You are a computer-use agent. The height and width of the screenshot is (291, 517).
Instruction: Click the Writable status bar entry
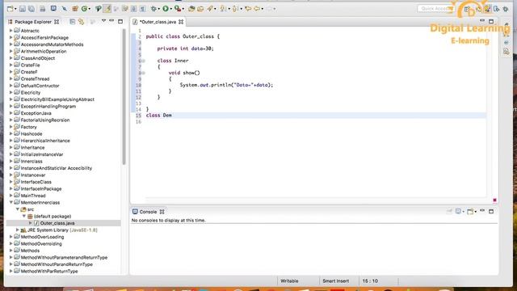click(289, 281)
